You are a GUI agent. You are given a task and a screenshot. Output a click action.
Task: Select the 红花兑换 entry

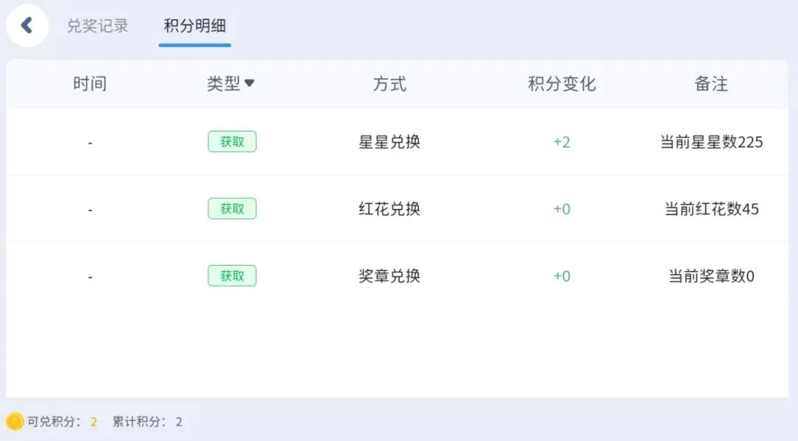click(x=389, y=209)
